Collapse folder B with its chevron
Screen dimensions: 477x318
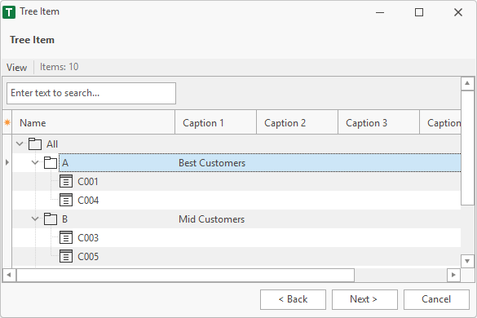coord(35,219)
